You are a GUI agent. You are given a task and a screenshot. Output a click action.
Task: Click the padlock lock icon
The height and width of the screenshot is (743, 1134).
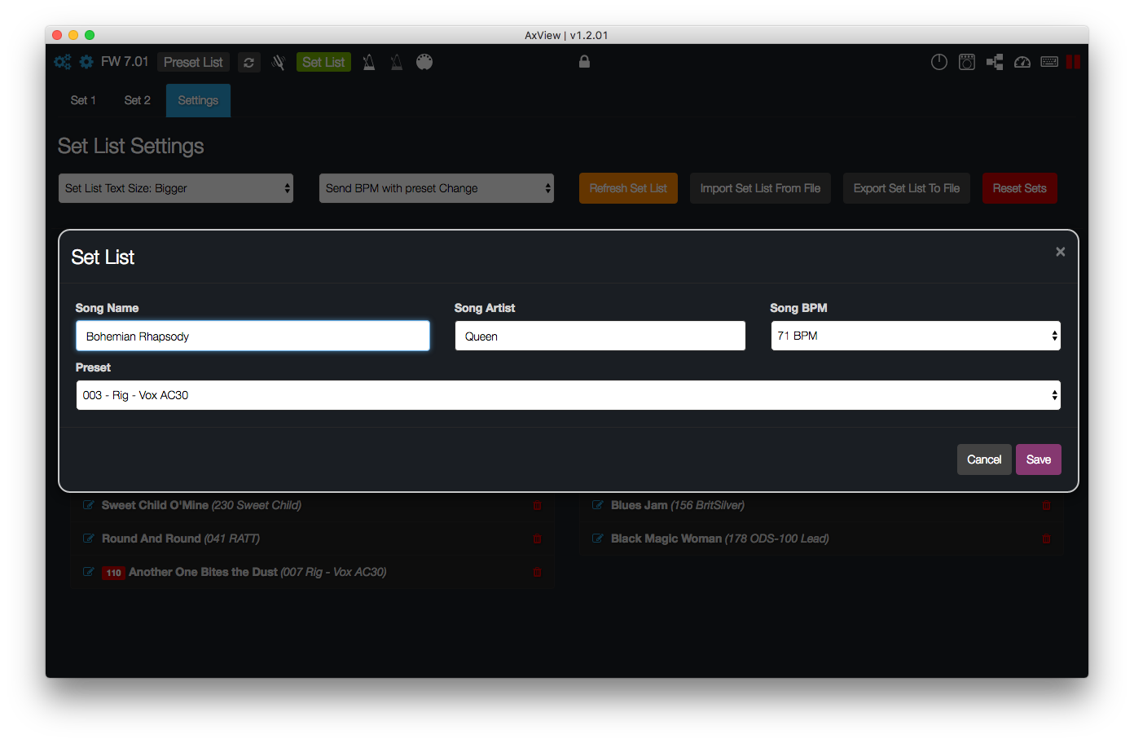584,62
